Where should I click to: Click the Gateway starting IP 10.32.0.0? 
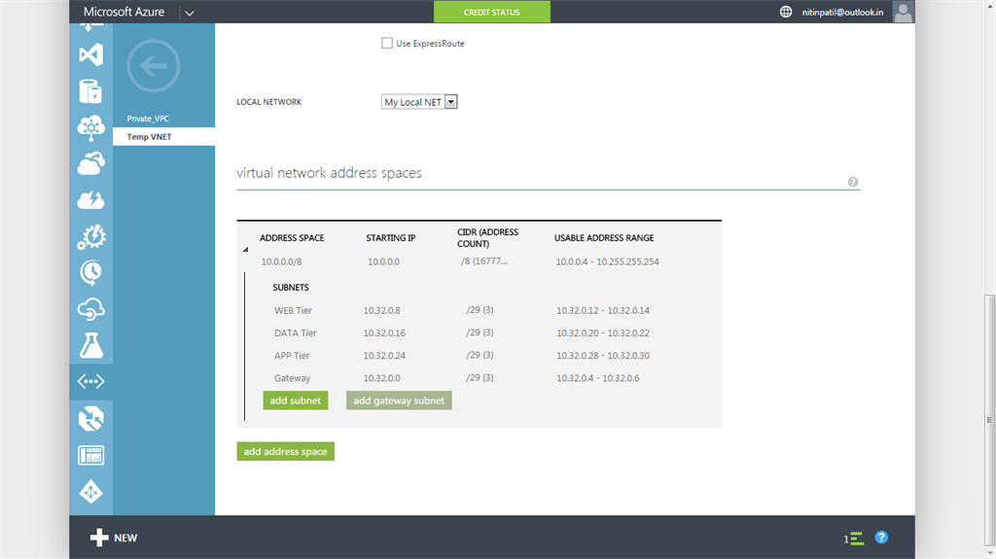pyautogui.click(x=381, y=378)
